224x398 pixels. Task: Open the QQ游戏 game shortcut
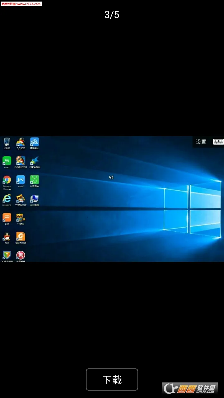point(21,142)
